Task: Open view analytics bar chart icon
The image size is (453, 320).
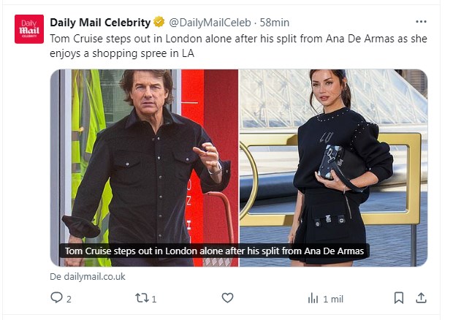Action: [x=313, y=297]
